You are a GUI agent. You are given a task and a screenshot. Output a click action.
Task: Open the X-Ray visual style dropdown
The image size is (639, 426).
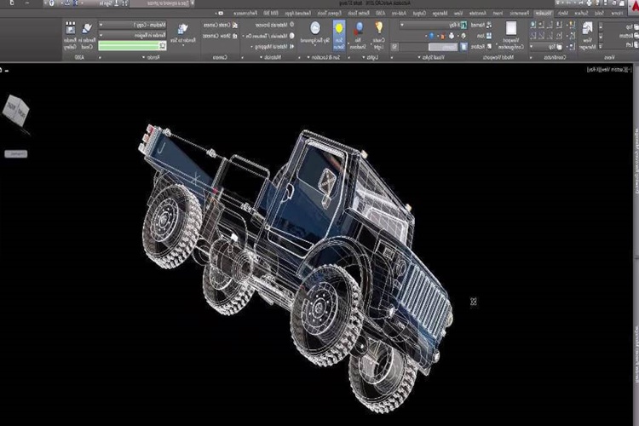point(433,26)
